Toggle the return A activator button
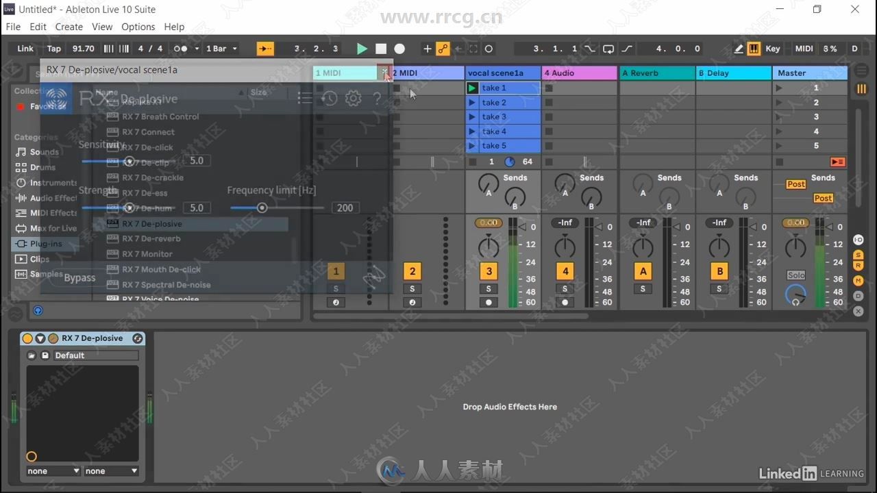This screenshot has width=877, height=493. pyautogui.click(x=643, y=271)
